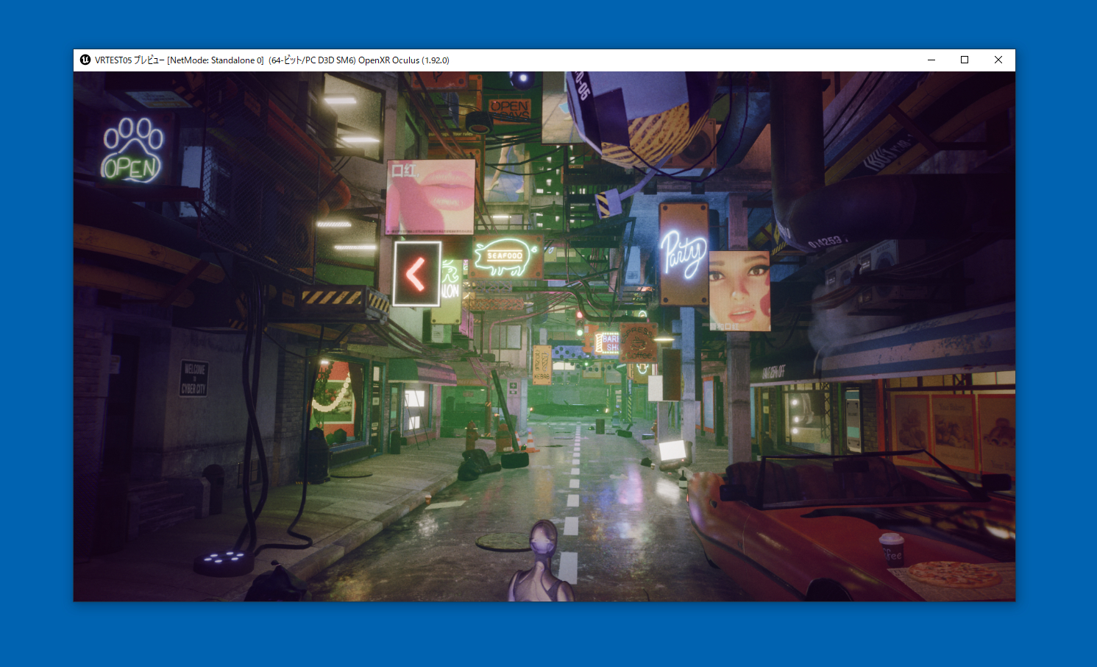Maximize the VRTEST05 preview window

pyautogui.click(x=965, y=60)
